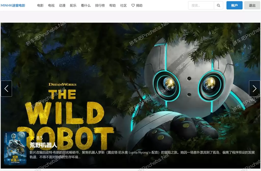261x171 pixels.
Task: Click the 捐助 link with heart icon
Action: [x=137, y=6]
